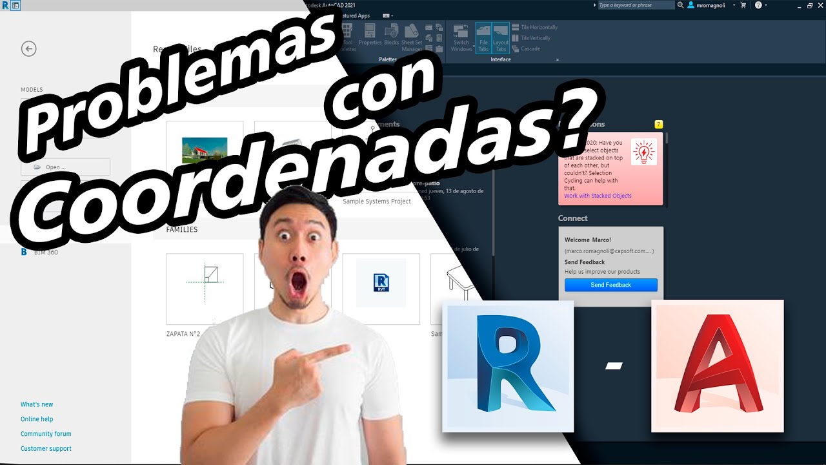The height and width of the screenshot is (465, 826).
Task: Toggle the Layout Tabs button
Action: click(501, 37)
